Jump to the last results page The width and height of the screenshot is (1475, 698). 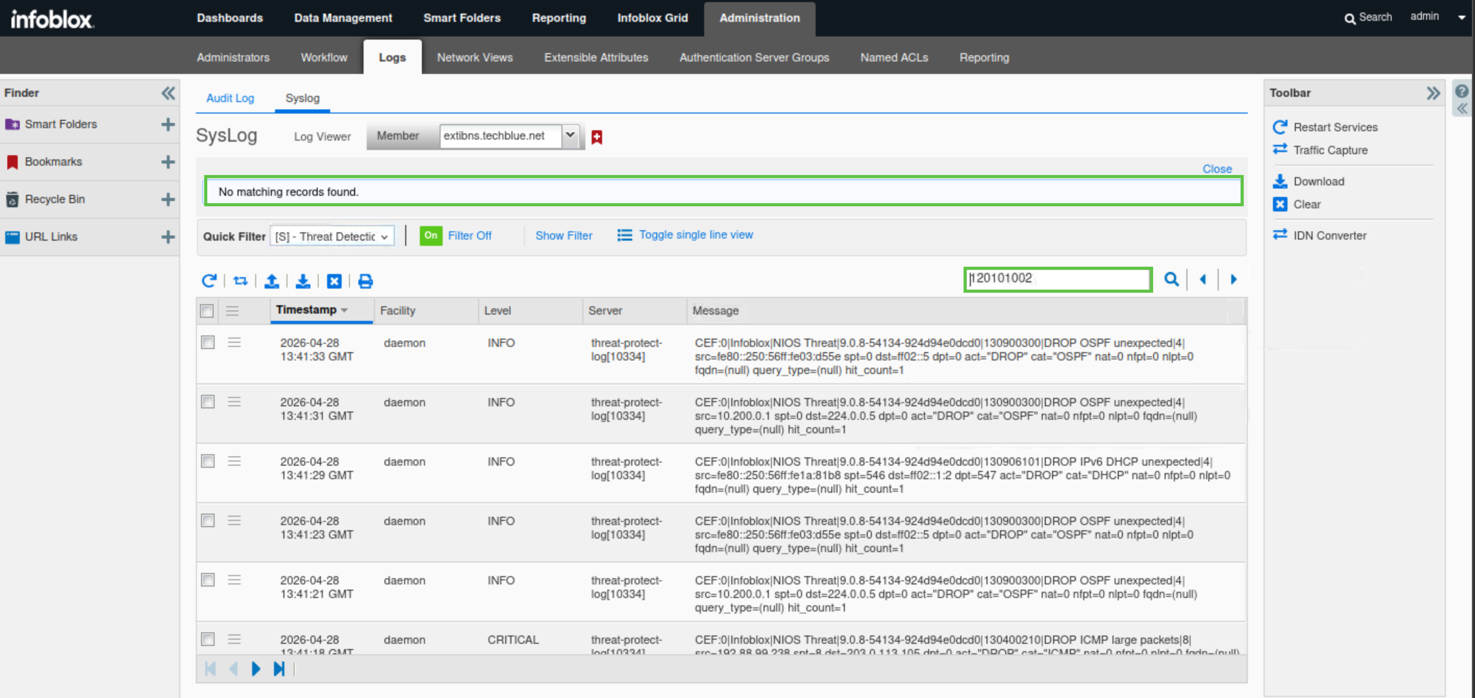(x=279, y=668)
